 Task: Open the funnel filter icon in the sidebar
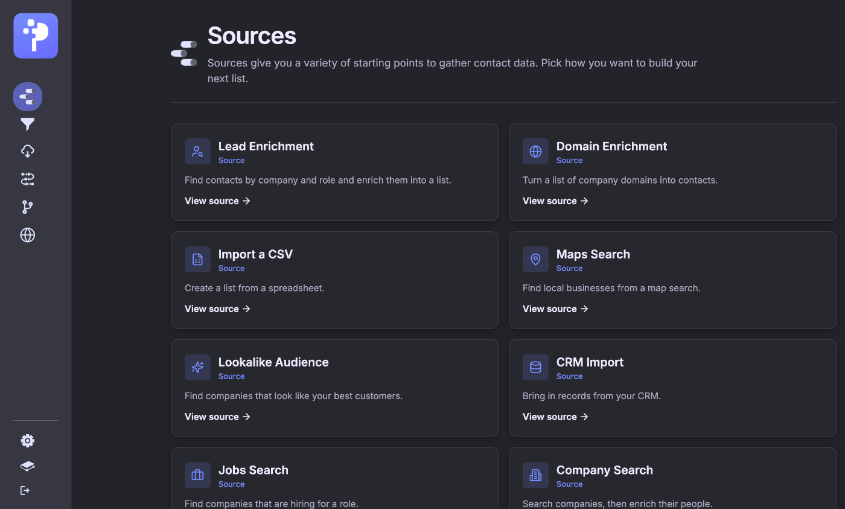click(x=28, y=124)
